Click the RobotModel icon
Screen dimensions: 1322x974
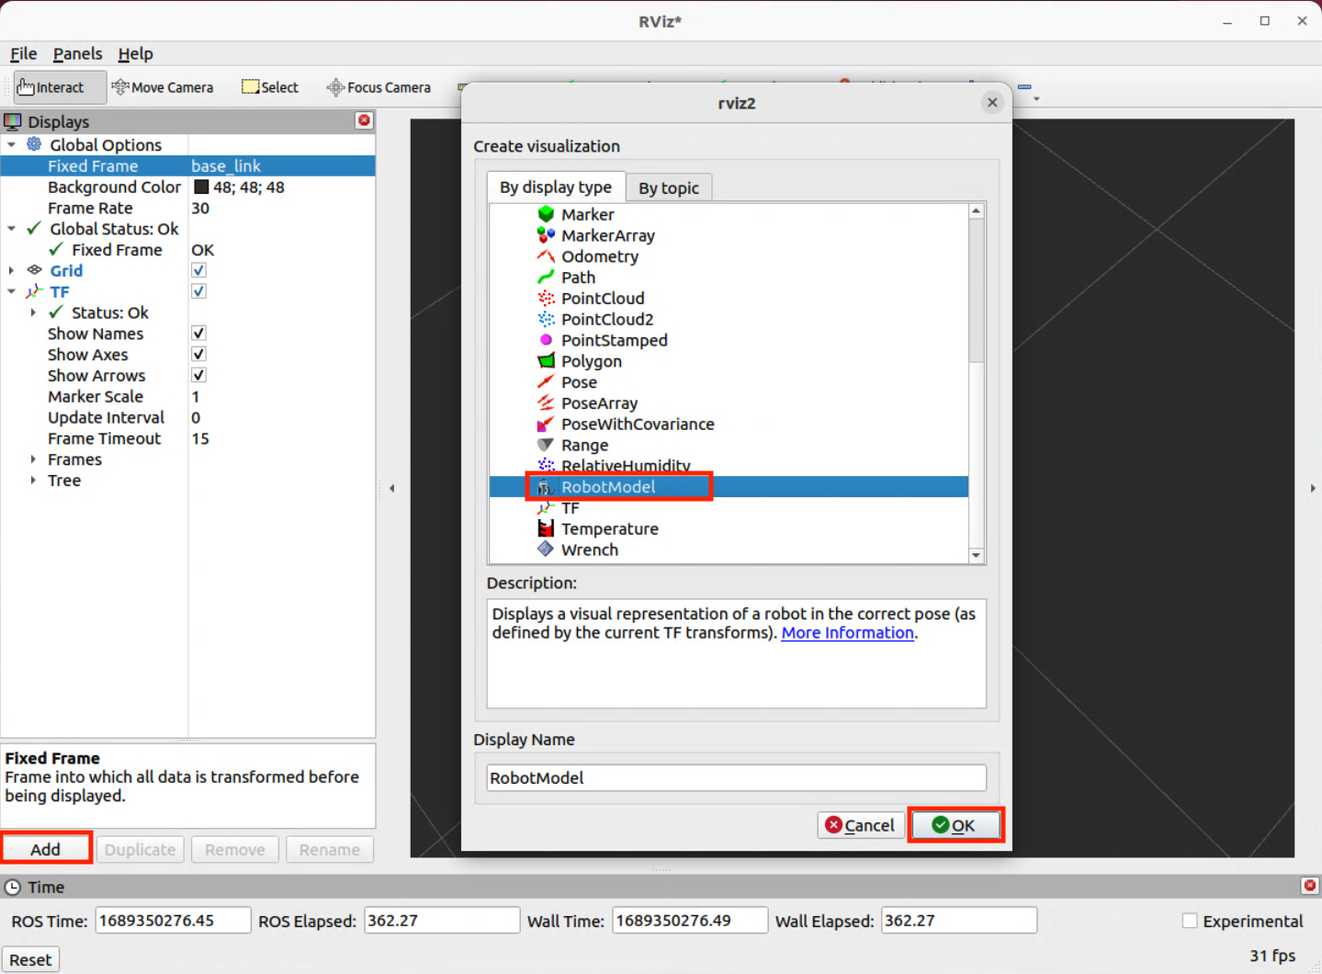(546, 487)
